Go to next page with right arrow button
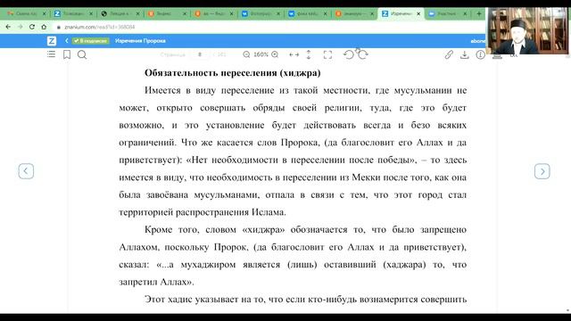Viewport: 571px width, 321px height. click(542, 171)
